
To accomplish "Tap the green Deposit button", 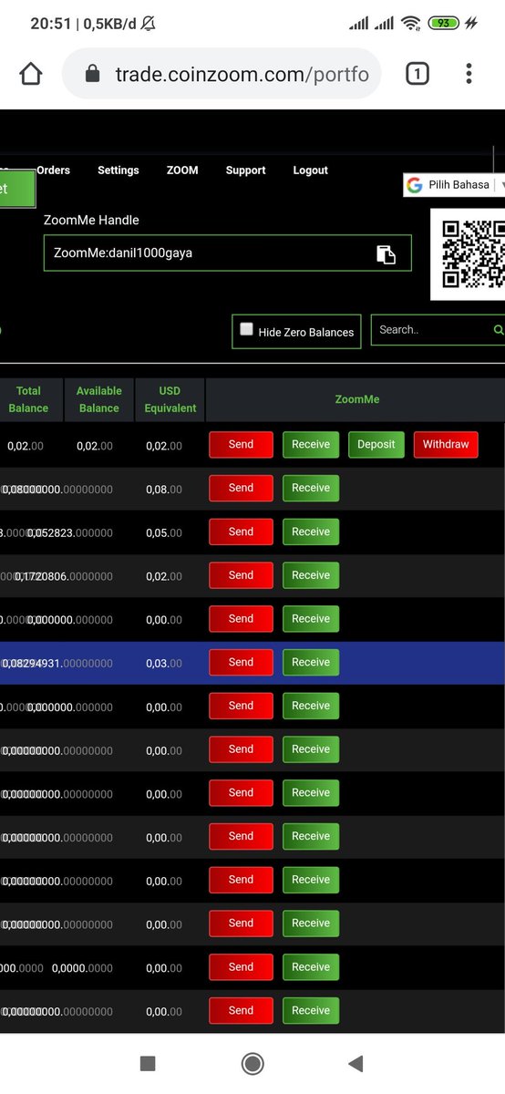I will 376,445.
